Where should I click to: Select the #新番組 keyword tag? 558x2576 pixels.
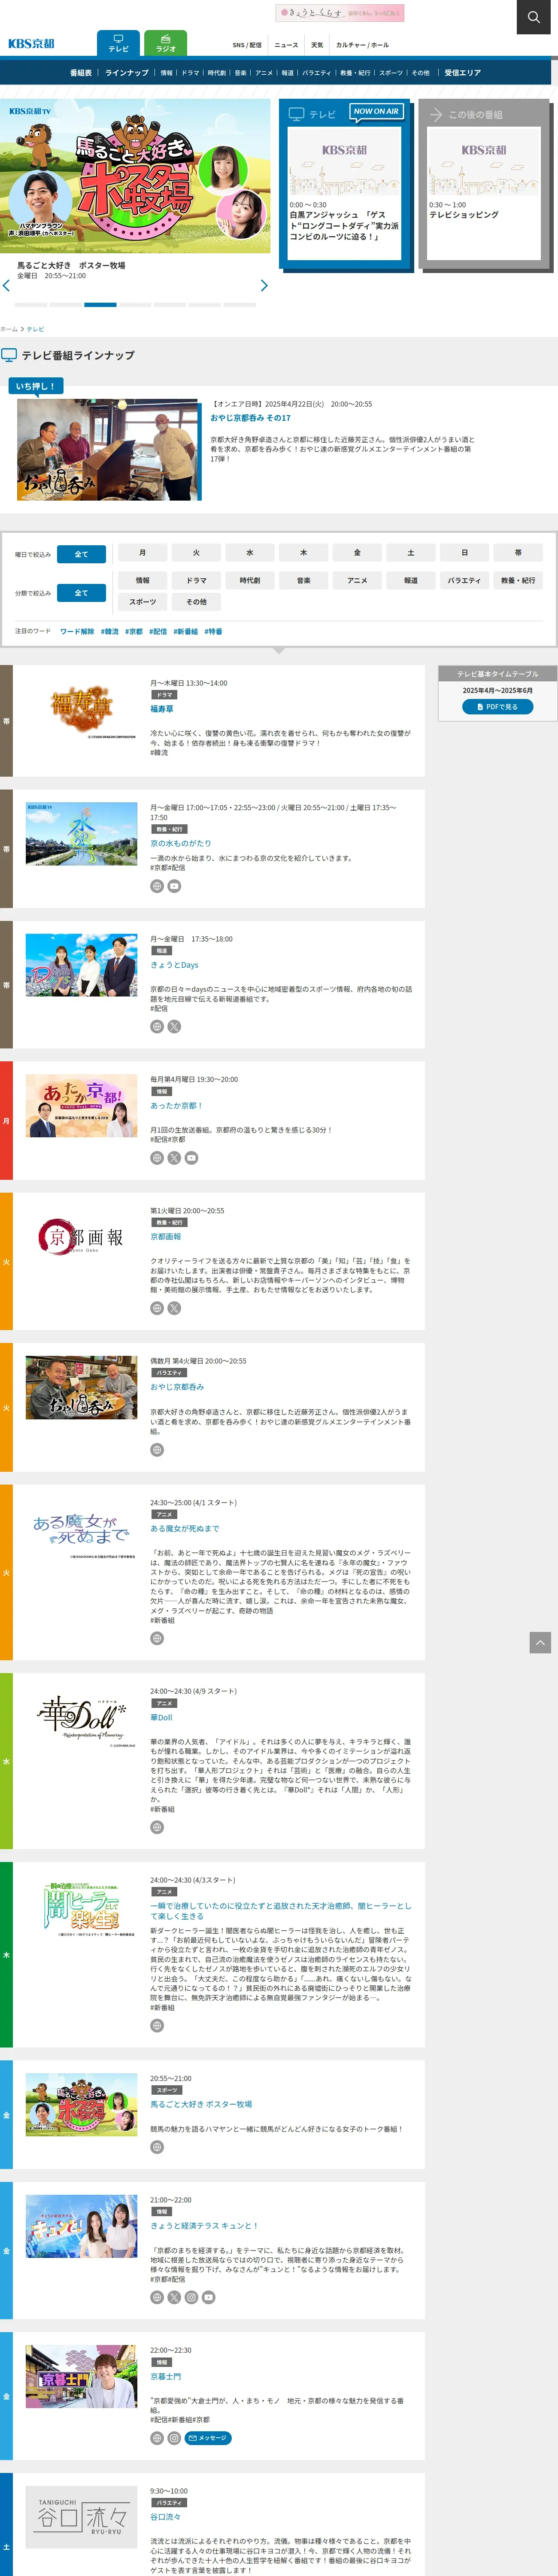[x=185, y=631]
